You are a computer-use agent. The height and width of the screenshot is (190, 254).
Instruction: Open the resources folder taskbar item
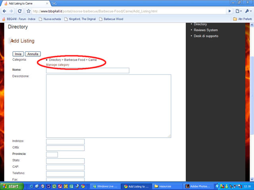pyautogui.click(x=168, y=186)
